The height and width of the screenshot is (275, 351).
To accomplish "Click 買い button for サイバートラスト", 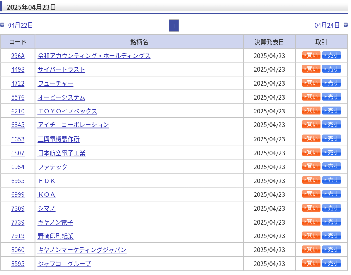I will click(311, 69).
